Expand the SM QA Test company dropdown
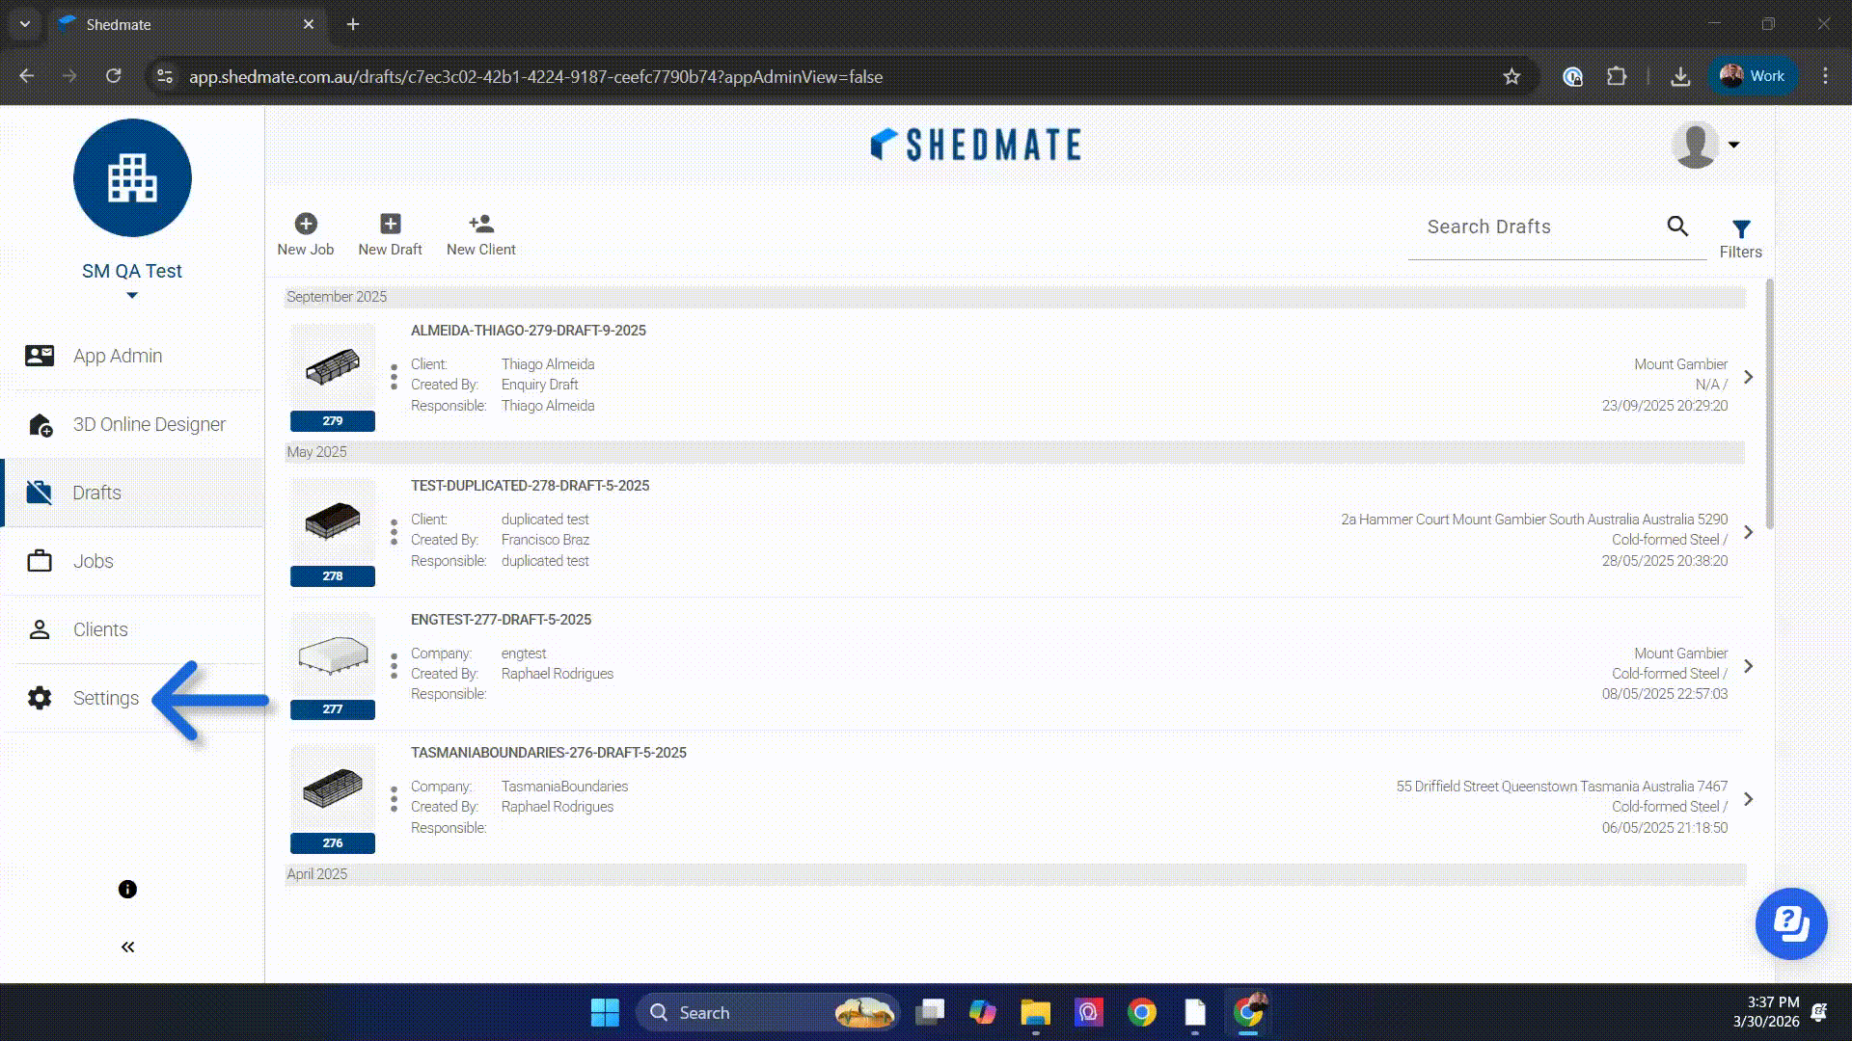This screenshot has width=1852, height=1041. point(132,296)
